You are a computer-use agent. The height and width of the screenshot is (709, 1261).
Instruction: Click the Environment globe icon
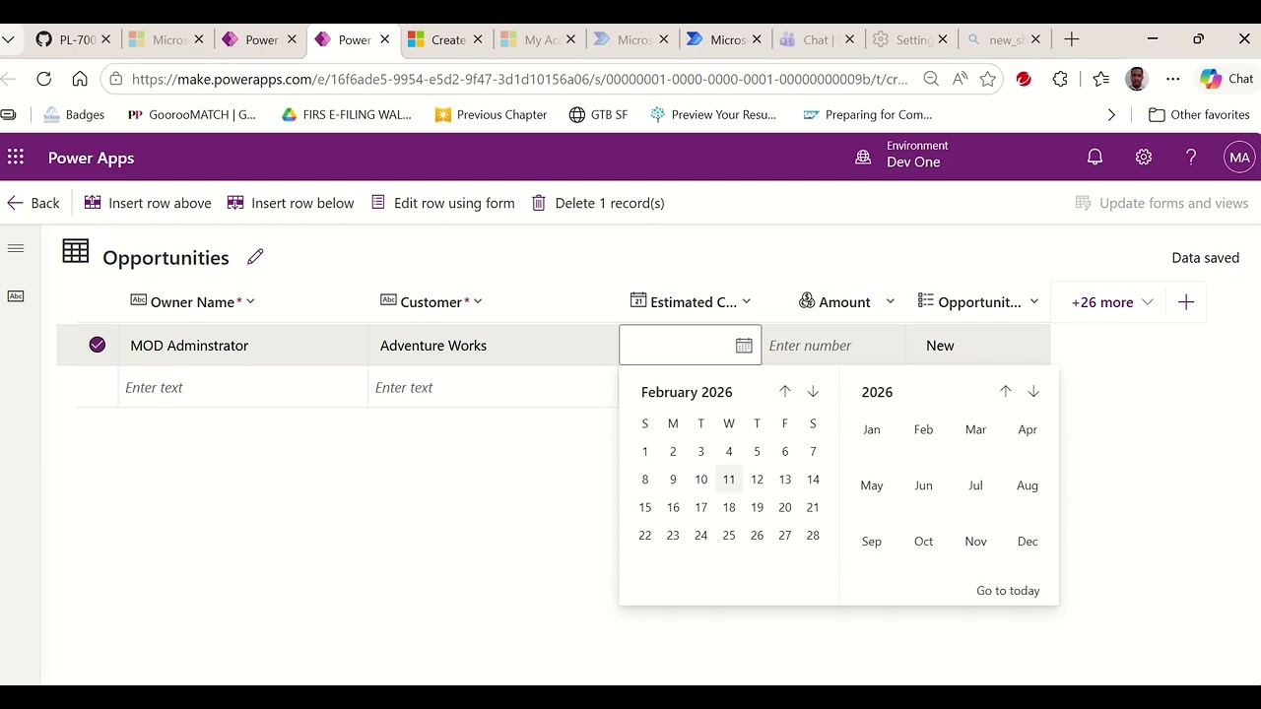[863, 158]
